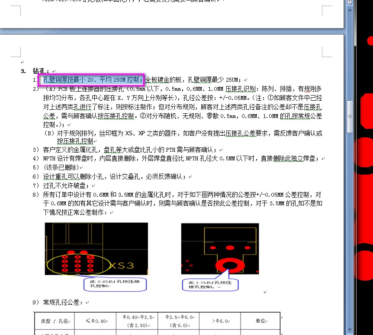Click the table cell 'Φ0.40~Φ2.5 (含 2.50)'
This screenshot has width=373, height=335.
[137, 321]
